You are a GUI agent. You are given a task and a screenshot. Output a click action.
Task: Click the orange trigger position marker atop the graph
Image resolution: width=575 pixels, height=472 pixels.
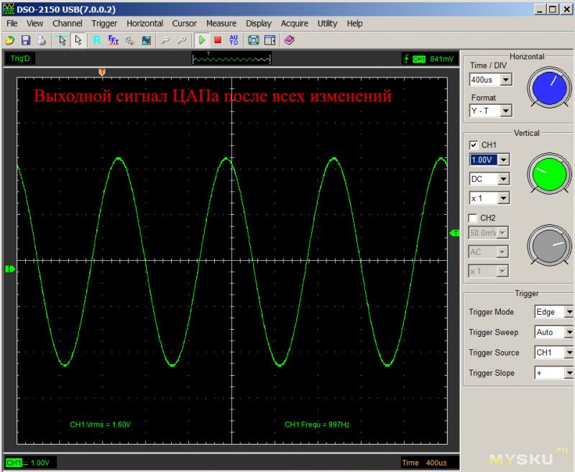pos(101,72)
